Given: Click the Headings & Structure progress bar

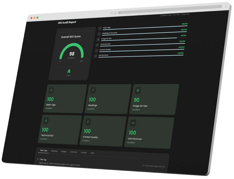Looking at the screenshot, I should point(144,34).
